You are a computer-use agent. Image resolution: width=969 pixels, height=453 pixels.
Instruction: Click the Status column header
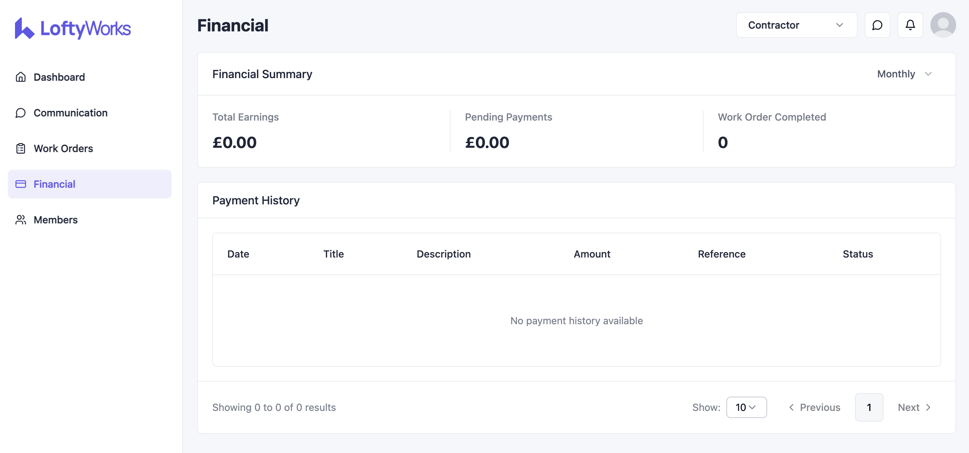pyautogui.click(x=858, y=254)
